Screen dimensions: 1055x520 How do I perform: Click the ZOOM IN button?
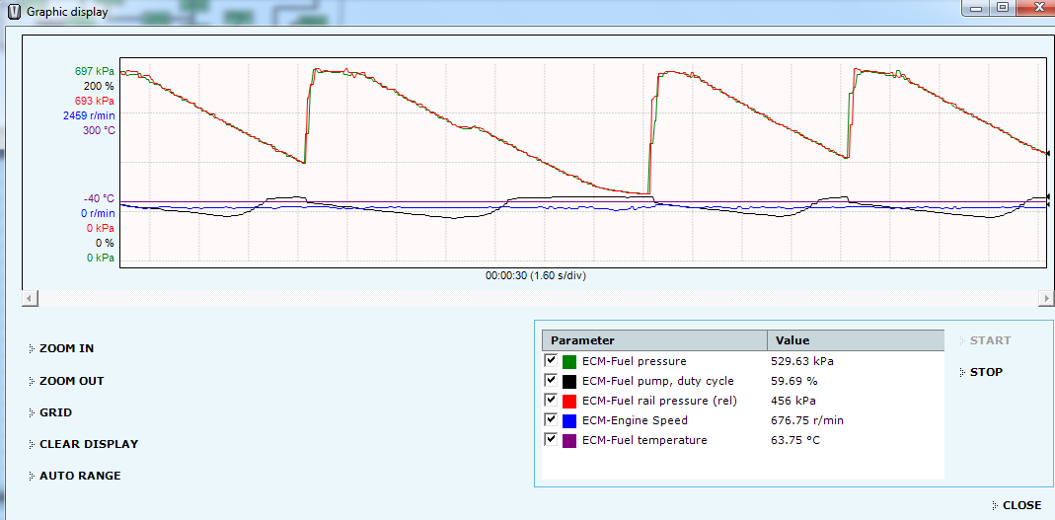[66, 348]
